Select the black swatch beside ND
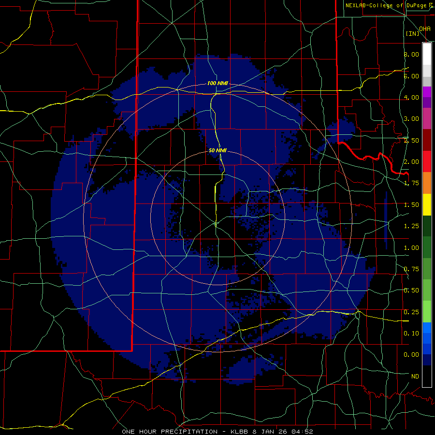Screen dimensions: 435x435 click(x=427, y=376)
